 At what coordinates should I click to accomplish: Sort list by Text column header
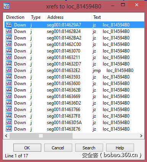tap(118, 17)
